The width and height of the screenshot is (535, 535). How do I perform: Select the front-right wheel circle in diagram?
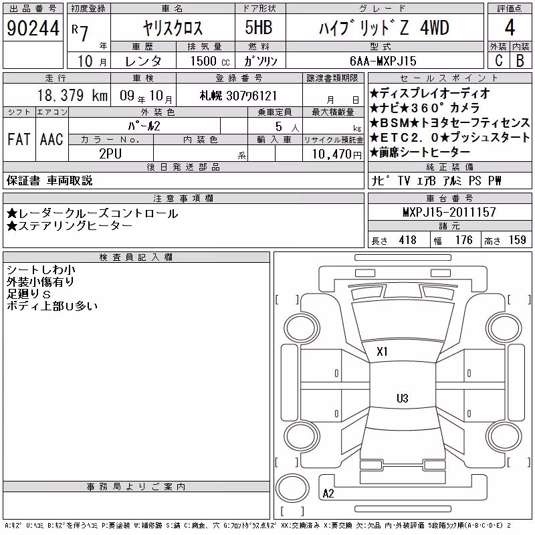coord(504,328)
